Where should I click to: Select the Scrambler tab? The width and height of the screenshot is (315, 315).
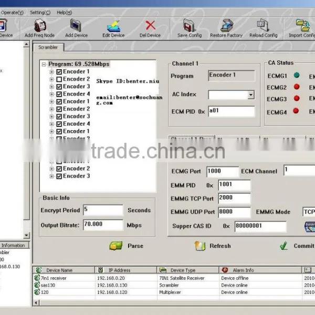(48, 47)
